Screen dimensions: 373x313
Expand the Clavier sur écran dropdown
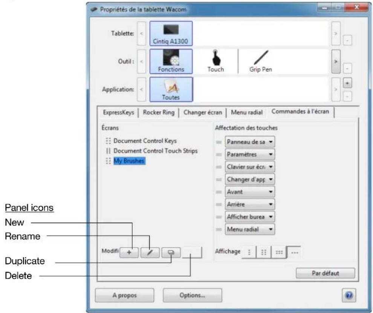click(250, 167)
